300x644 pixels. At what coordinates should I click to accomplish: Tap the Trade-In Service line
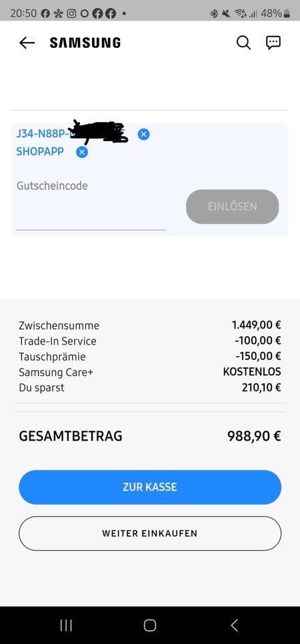coord(150,341)
